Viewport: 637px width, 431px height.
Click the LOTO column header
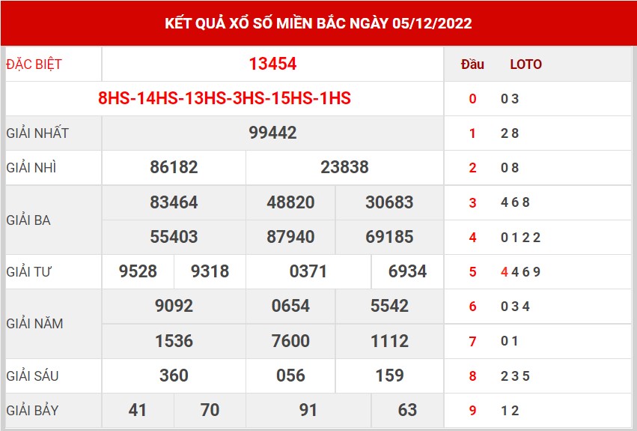[525, 64]
